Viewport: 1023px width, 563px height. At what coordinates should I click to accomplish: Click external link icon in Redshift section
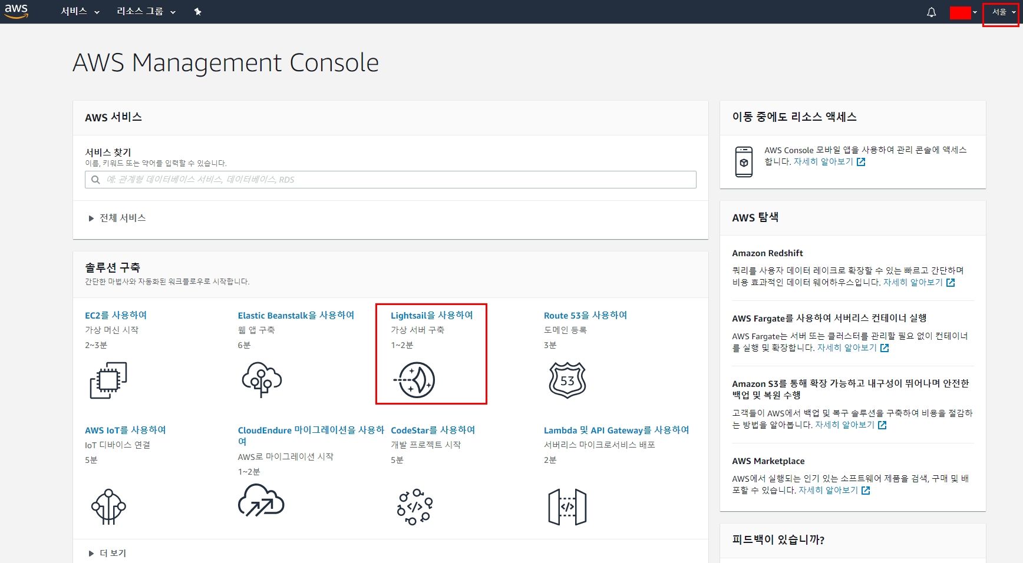point(951,283)
